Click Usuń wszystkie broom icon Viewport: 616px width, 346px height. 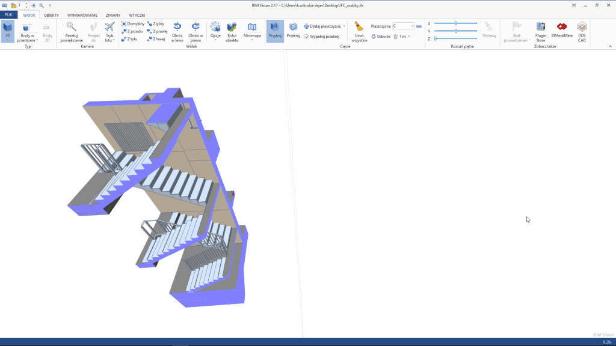(x=359, y=27)
